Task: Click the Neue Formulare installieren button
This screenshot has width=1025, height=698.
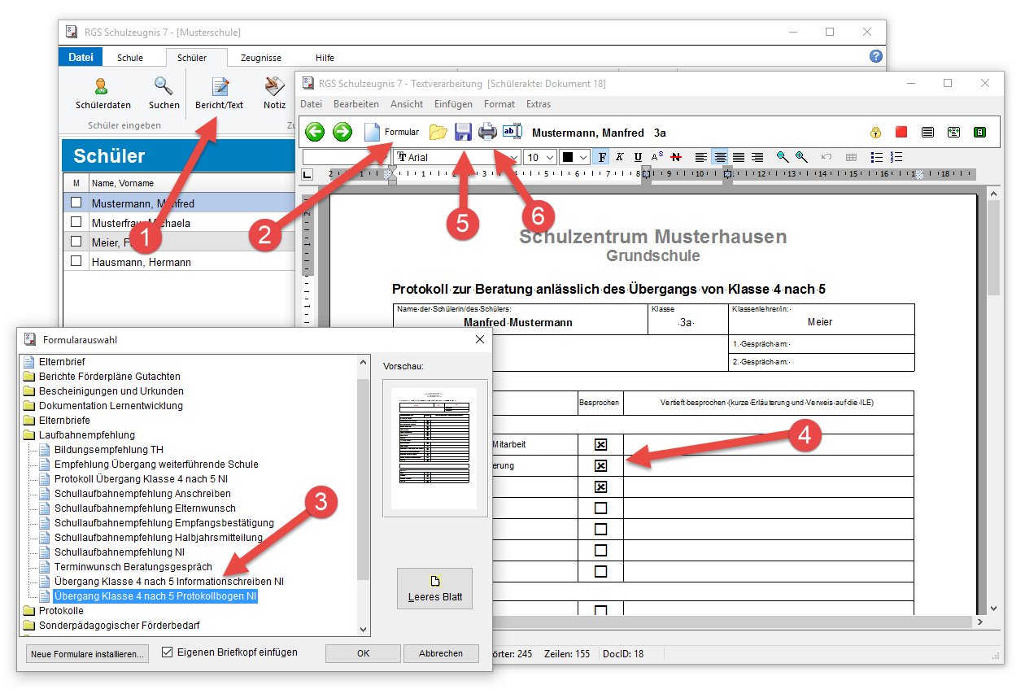Action: [88, 653]
